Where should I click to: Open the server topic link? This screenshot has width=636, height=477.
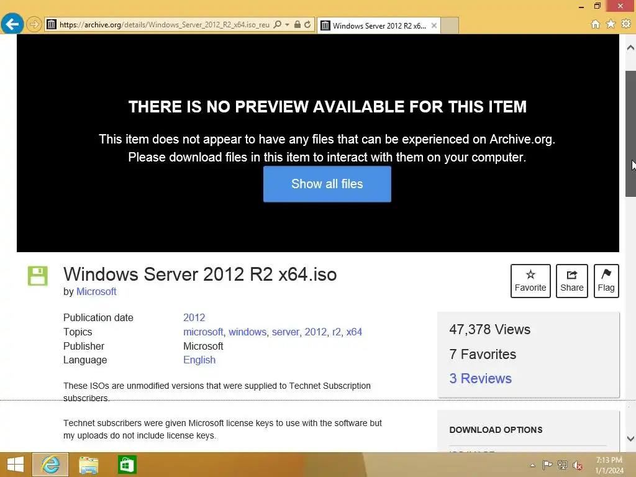click(x=285, y=332)
